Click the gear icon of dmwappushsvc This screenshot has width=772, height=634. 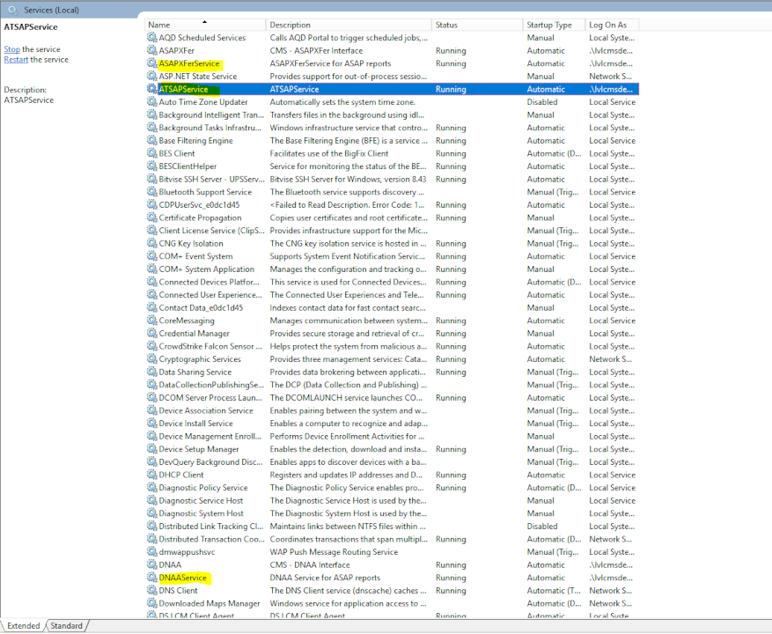tap(151, 551)
